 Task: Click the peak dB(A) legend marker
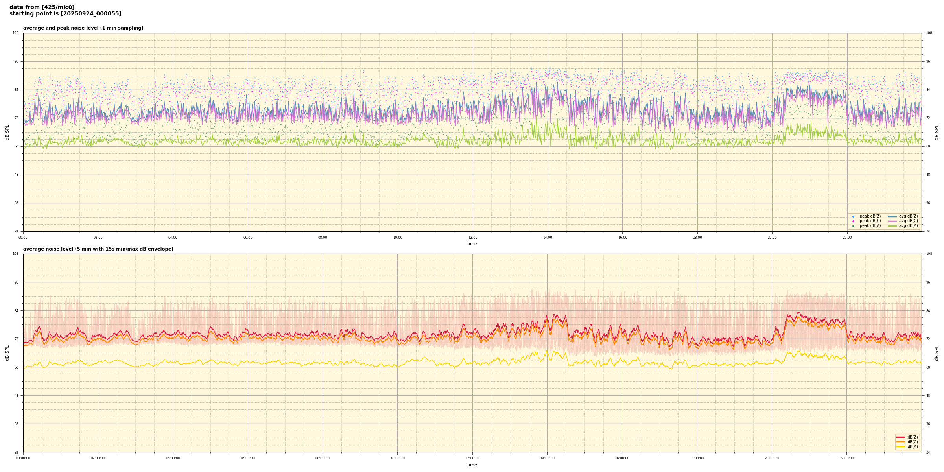coord(853,226)
